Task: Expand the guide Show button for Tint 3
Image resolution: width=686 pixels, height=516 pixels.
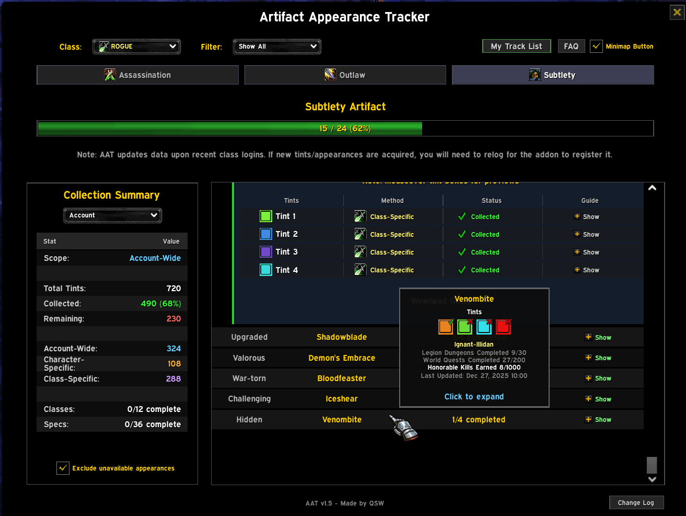Action: click(587, 252)
